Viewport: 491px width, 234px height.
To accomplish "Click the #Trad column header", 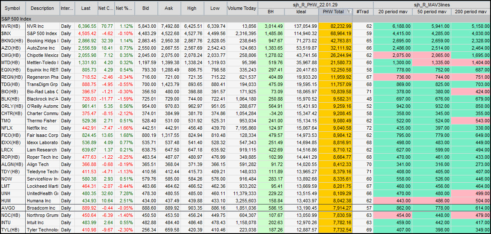I will pos(363,12).
